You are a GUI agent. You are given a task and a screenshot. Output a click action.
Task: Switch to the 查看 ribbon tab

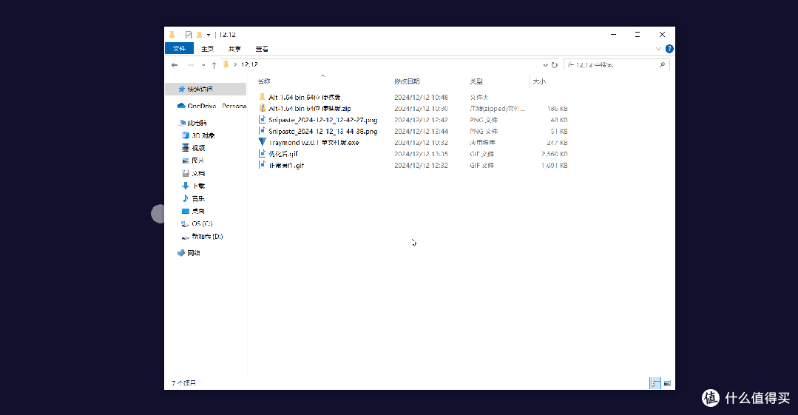tap(262, 49)
